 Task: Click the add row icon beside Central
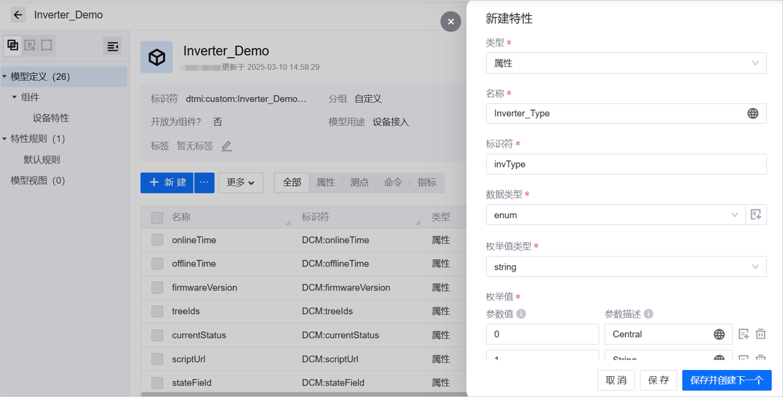(x=744, y=334)
